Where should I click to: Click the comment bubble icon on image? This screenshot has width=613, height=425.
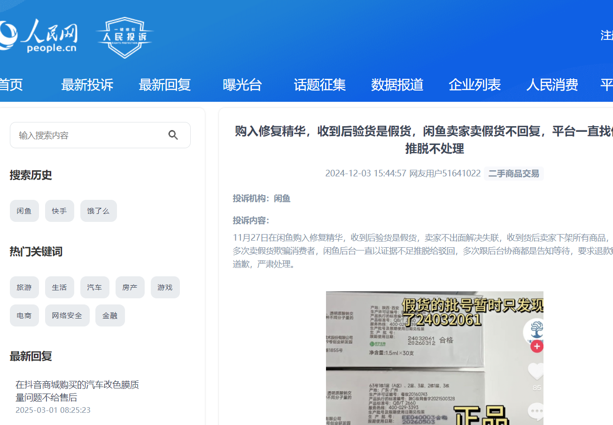536,411
